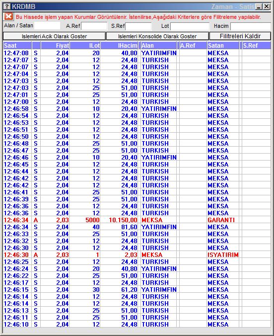Click the 'Filitreleri Kaldir' button
The height and width of the screenshot is (336, 274).
pyautogui.click(x=240, y=36)
